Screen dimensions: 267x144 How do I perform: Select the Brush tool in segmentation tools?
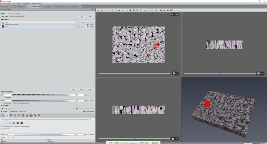7,116
